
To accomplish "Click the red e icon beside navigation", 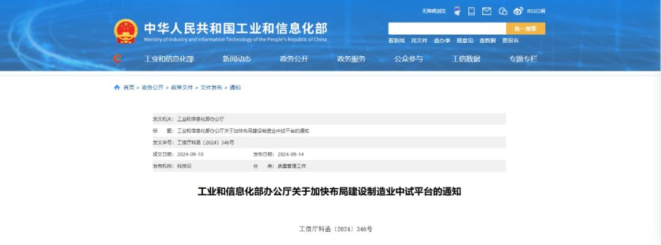I will click(118, 59).
